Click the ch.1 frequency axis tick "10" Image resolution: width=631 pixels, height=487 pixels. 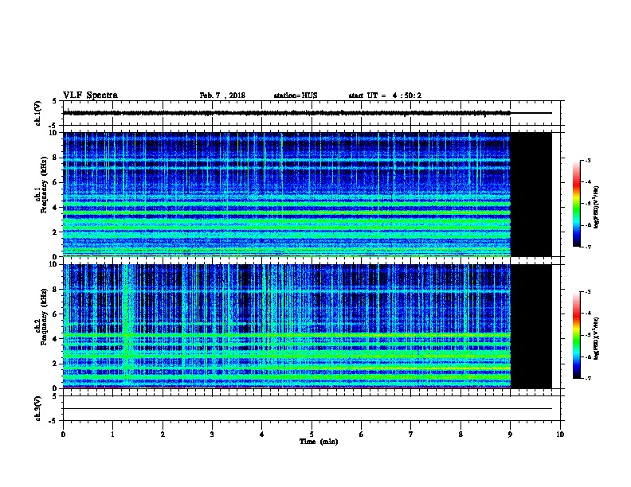coord(53,133)
